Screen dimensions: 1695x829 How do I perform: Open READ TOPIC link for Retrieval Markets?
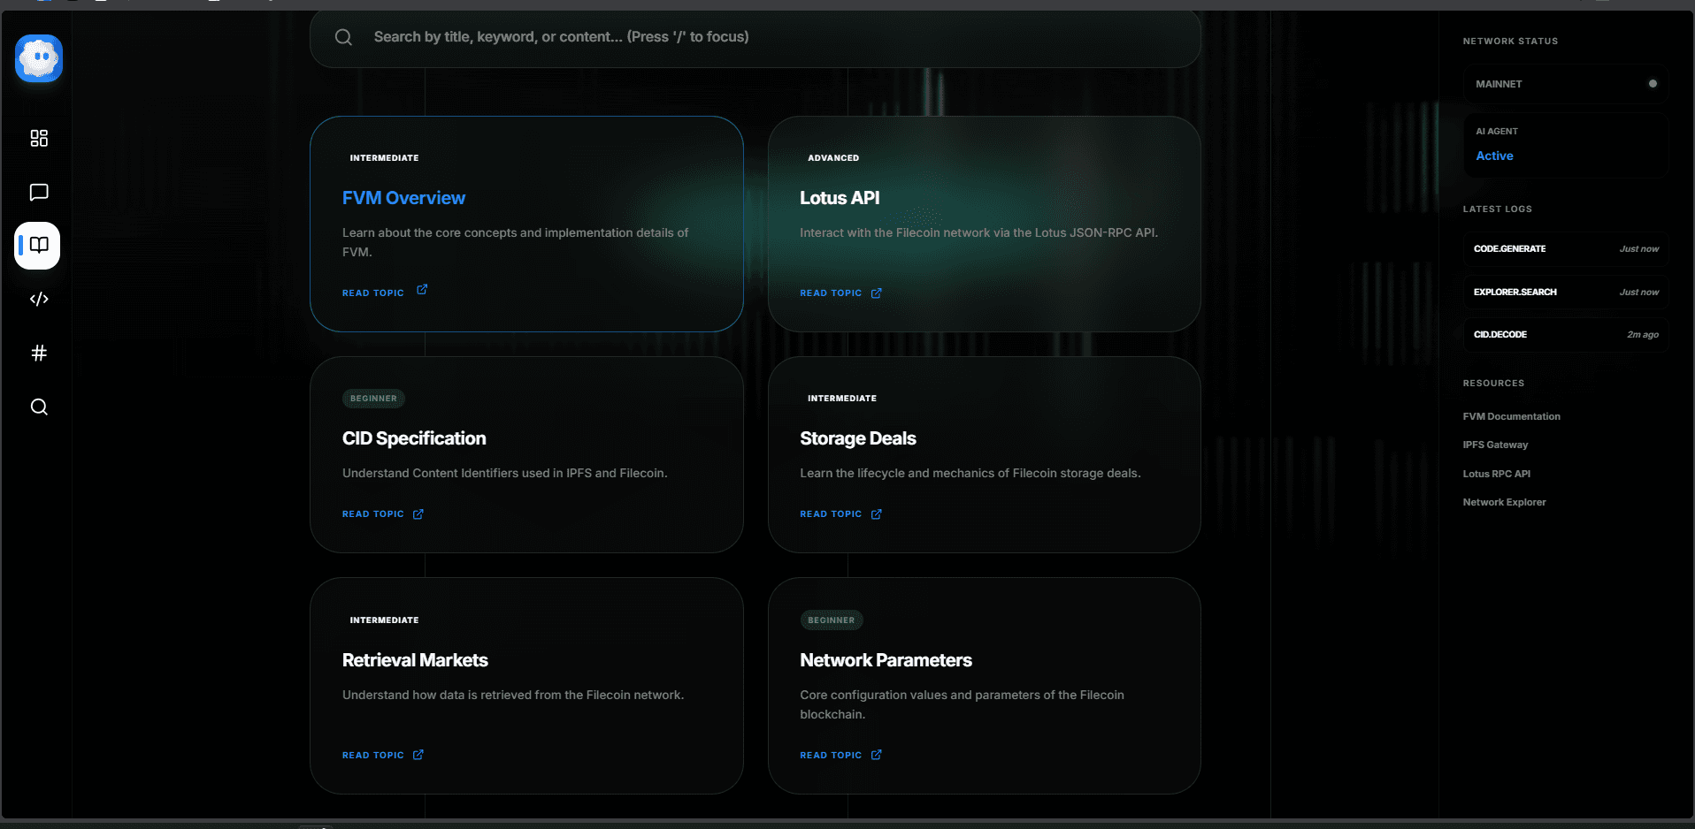(x=373, y=755)
